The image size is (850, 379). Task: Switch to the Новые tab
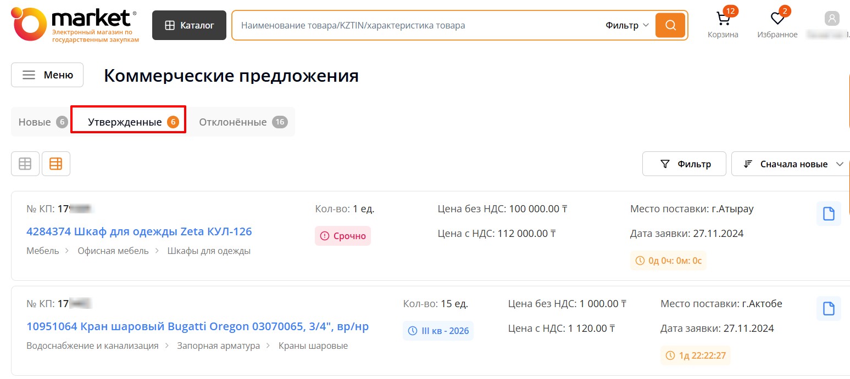(42, 122)
